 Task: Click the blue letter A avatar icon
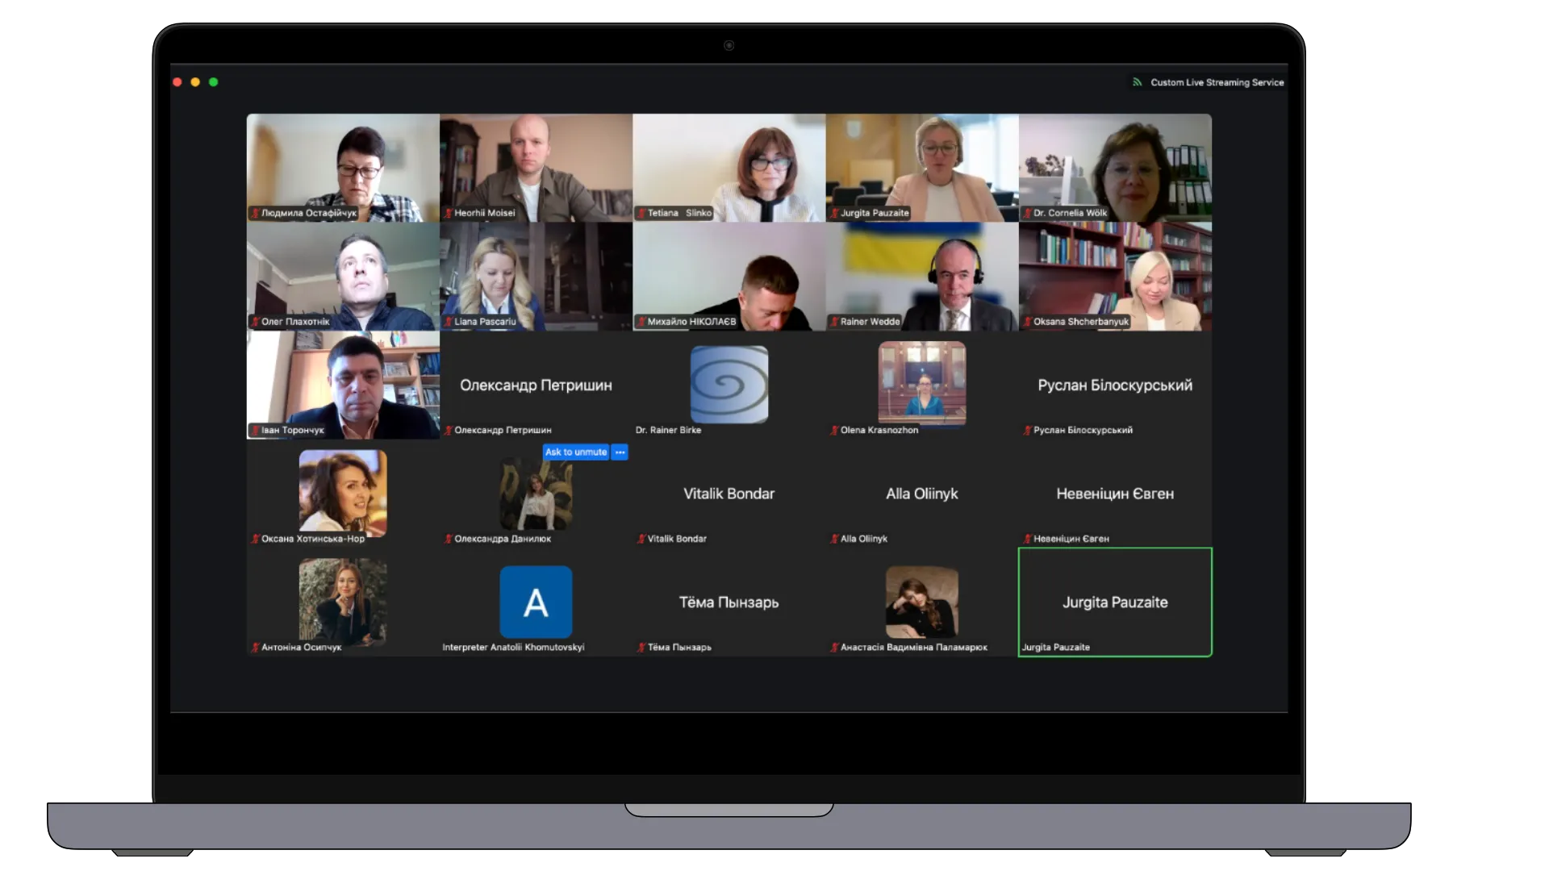[x=536, y=602]
